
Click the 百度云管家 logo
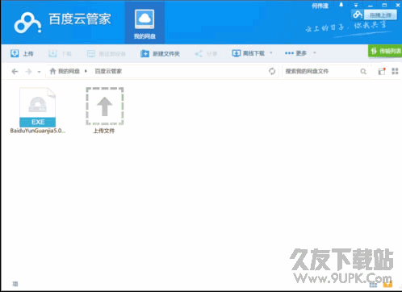pyautogui.click(x=62, y=23)
